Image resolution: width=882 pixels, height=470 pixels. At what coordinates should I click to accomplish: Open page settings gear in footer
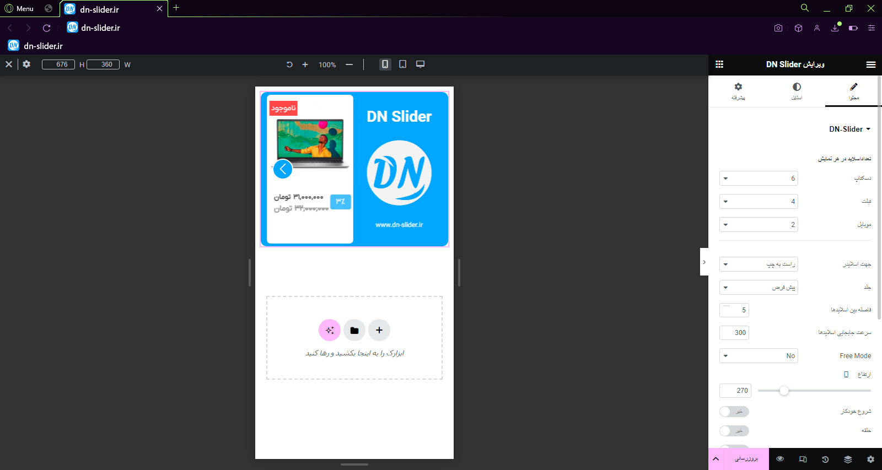pyautogui.click(x=870, y=459)
